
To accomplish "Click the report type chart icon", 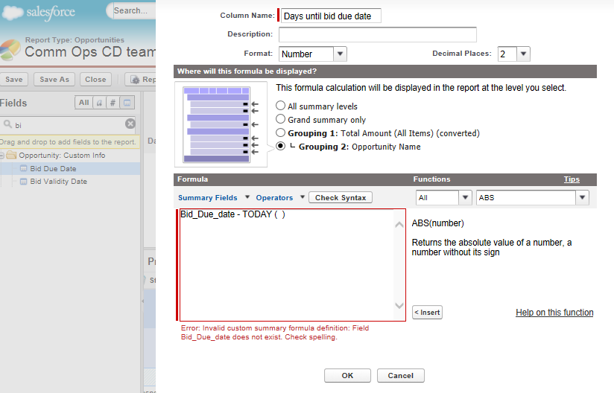I will tap(10, 50).
